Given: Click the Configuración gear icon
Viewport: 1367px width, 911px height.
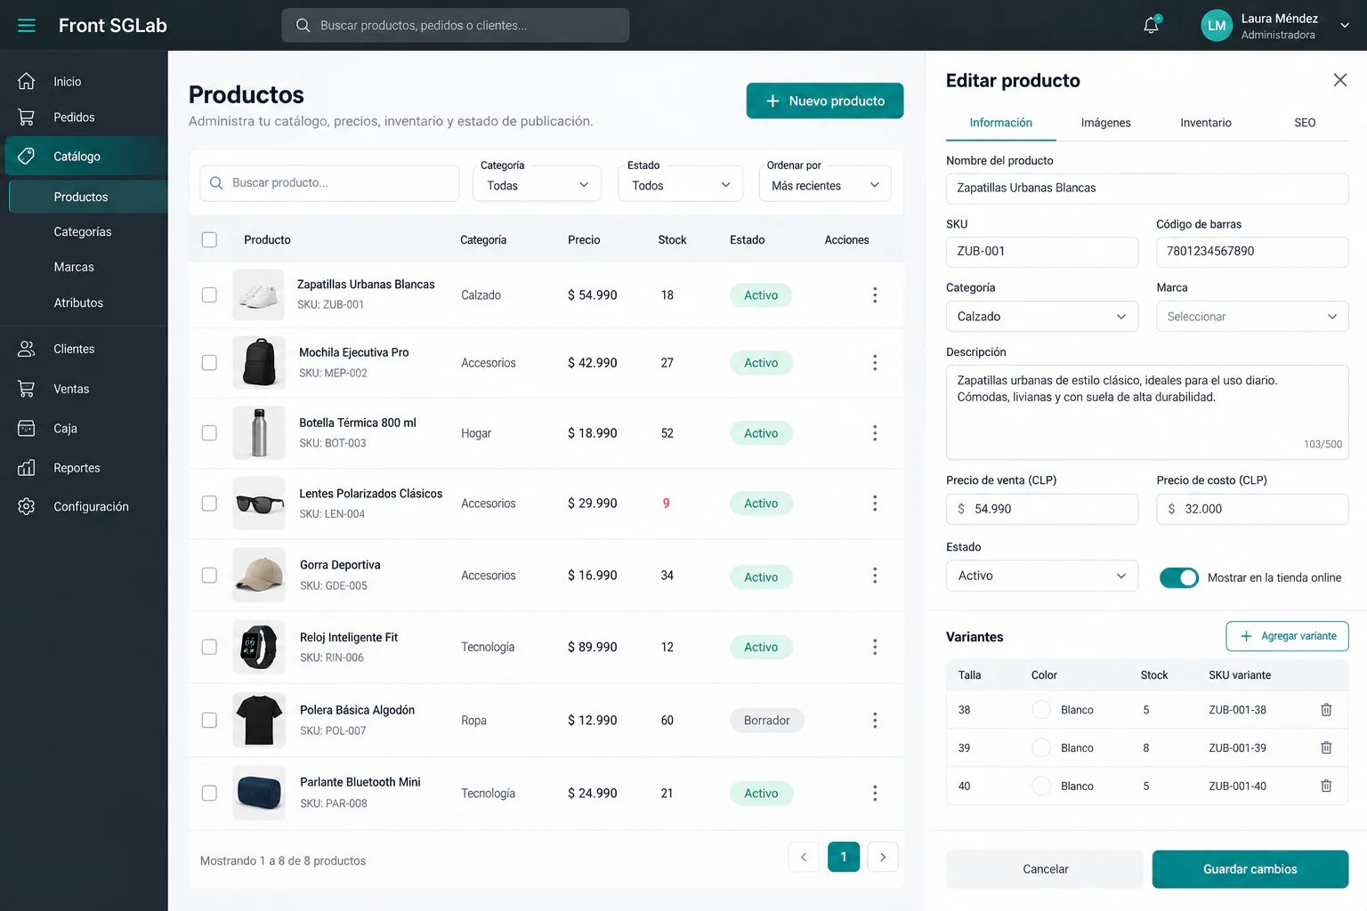Looking at the screenshot, I should tap(27, 506).
